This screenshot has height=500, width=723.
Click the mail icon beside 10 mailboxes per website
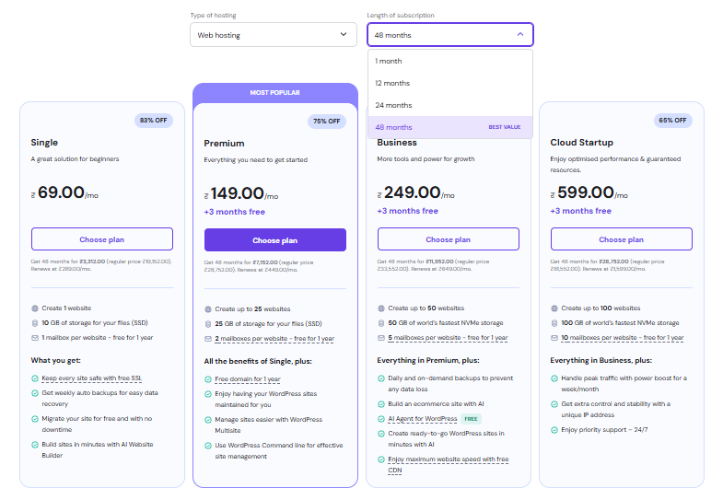[554, 338]
